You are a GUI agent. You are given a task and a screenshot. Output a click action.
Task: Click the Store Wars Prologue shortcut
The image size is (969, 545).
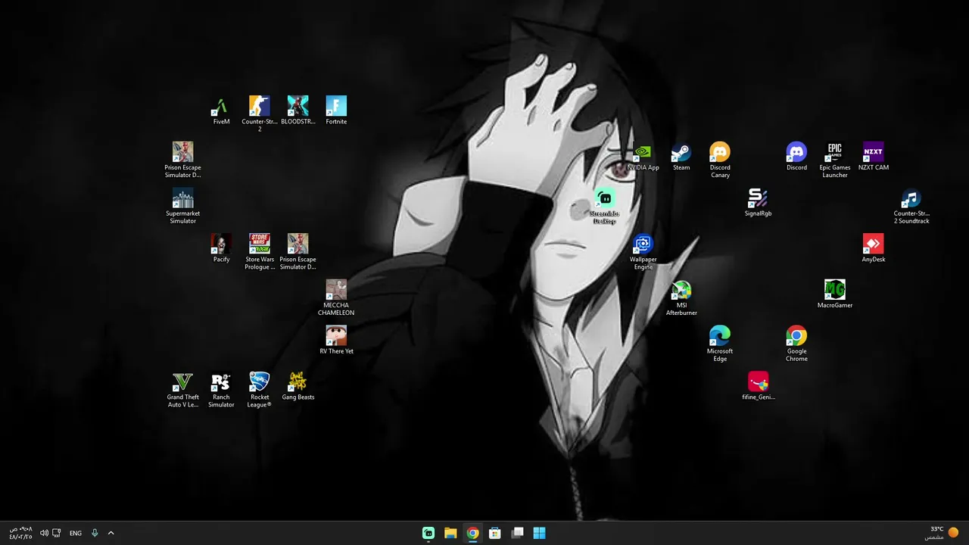point(260,252)
